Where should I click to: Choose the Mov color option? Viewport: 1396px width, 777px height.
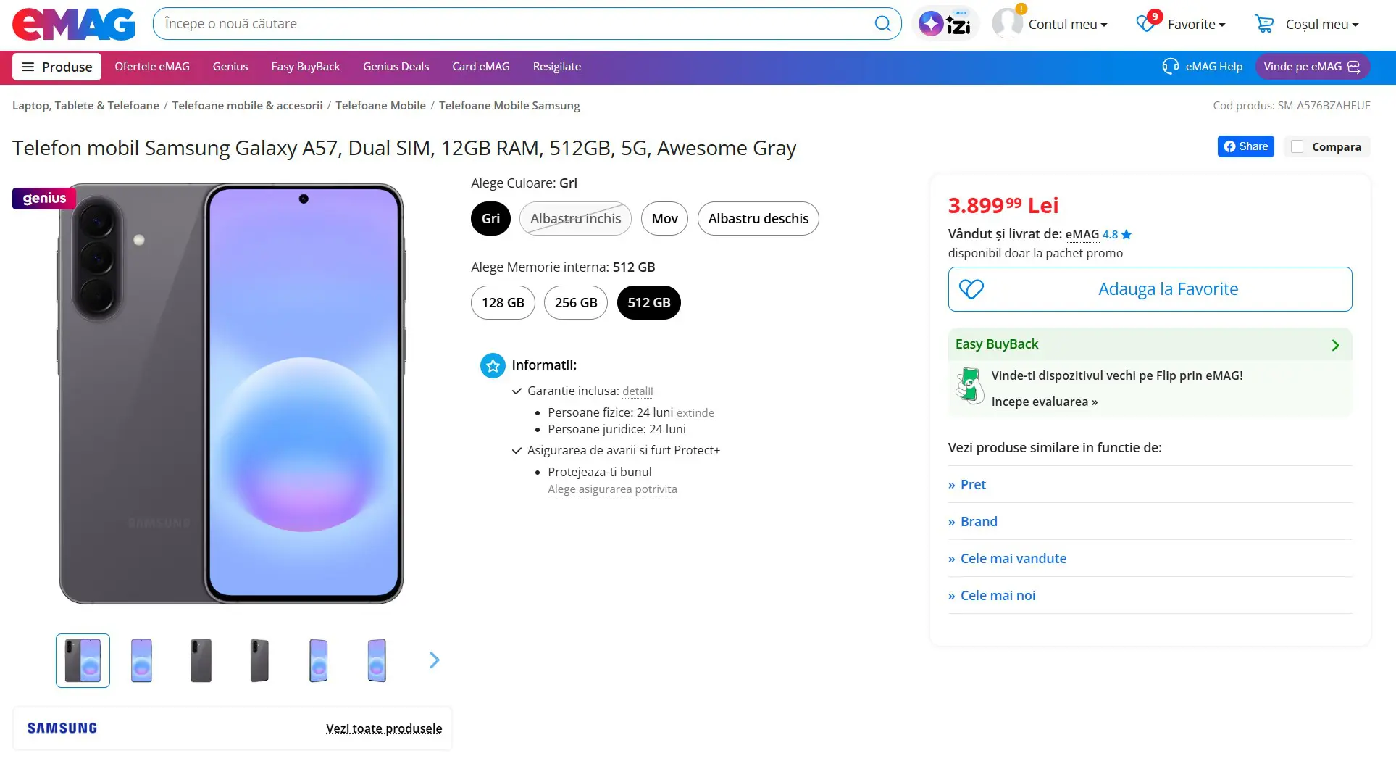[x=664, y=219]
